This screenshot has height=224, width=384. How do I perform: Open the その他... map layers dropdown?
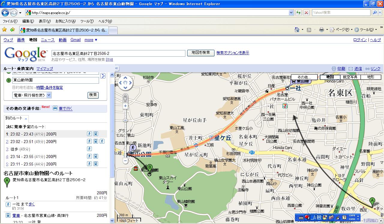(x=304, y=77)
